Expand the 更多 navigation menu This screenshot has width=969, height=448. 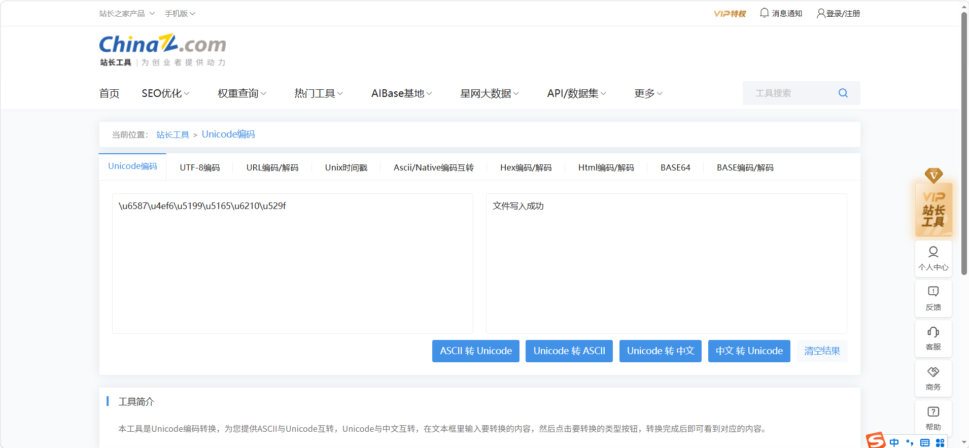click(648, 93)
